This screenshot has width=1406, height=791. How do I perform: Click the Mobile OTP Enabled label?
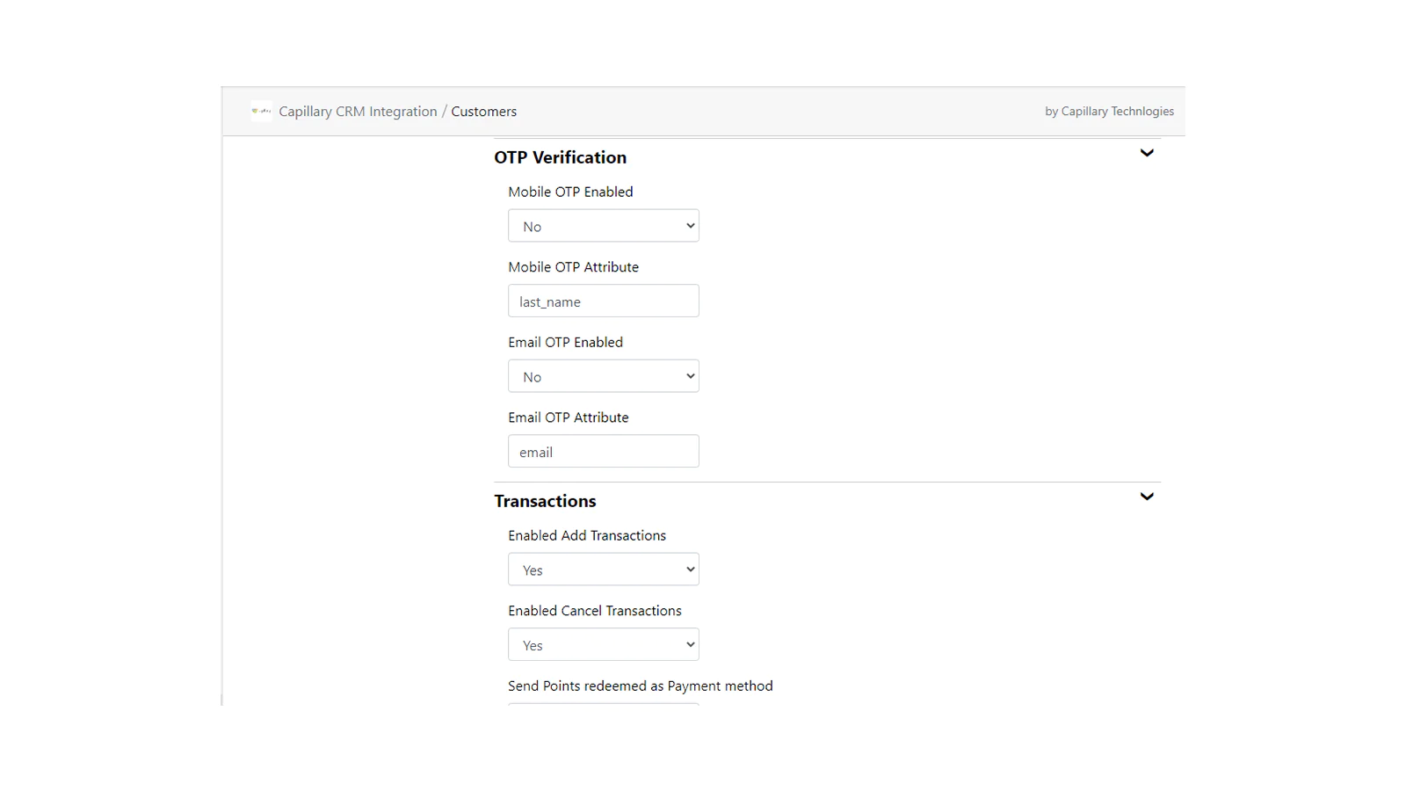pyautogui.click(x=570, y=192)
